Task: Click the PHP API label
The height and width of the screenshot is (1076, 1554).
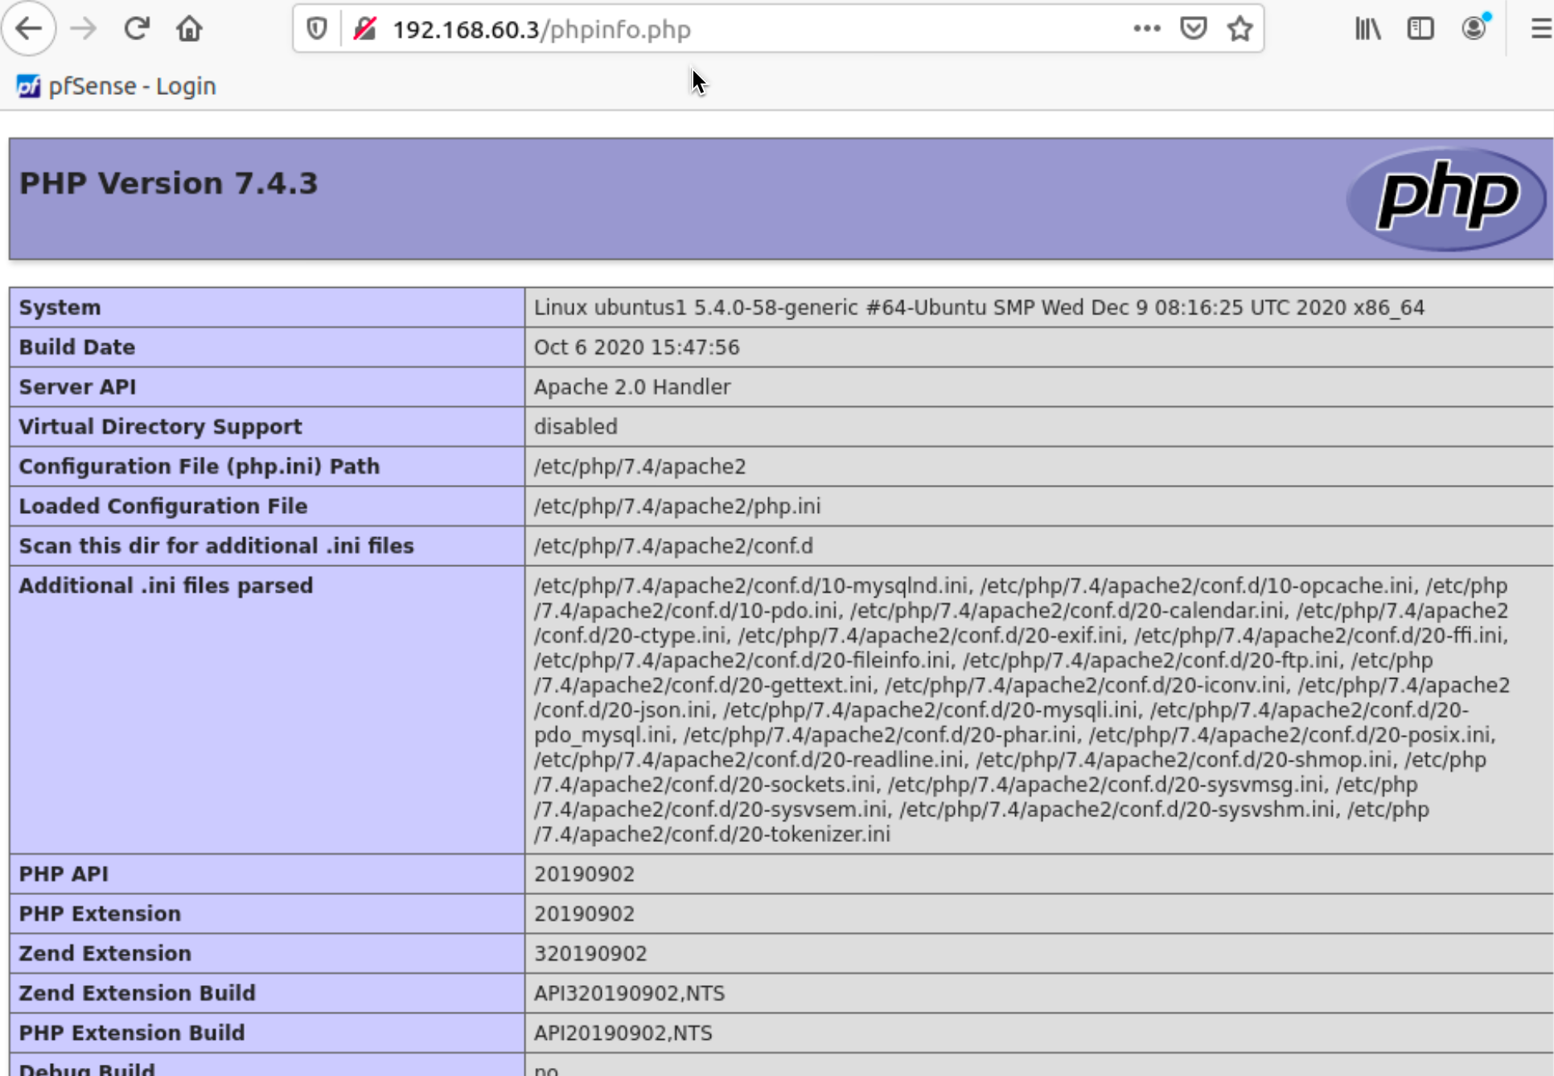Action: [63, 874]
